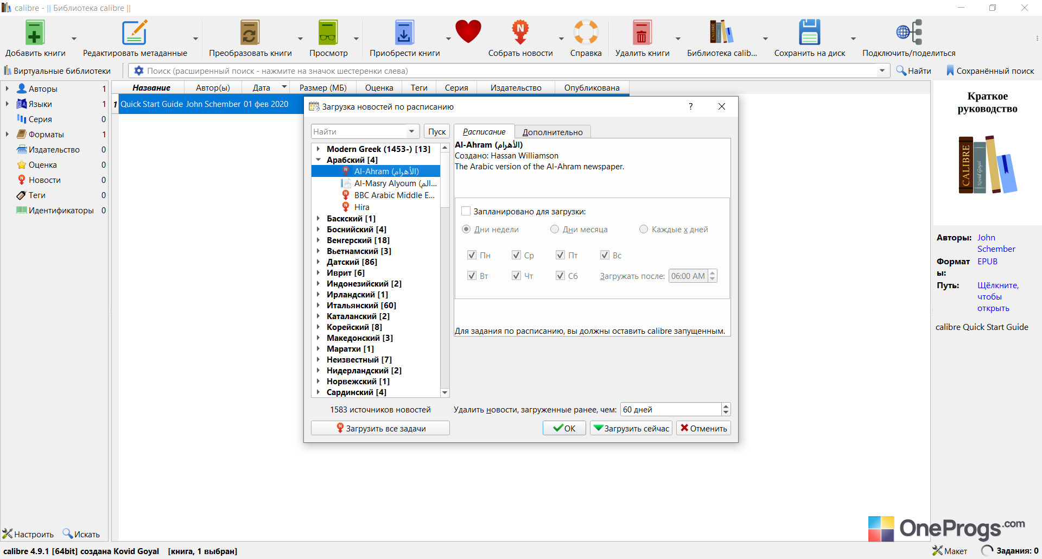
Task: Toggle the Сб weekday checkbox
Action: (561, 276)
